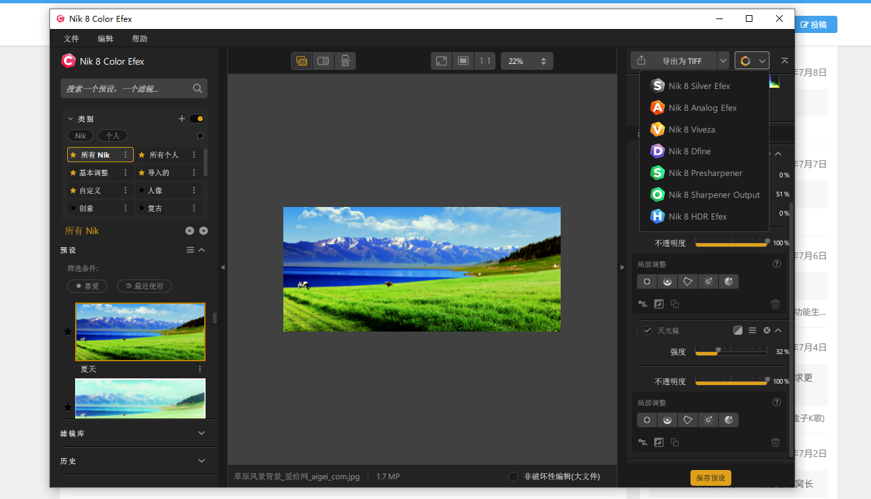The width and height of the screenshot is (871, 499).
Task: Expand the 历史 panel
Action: (202, 461)
